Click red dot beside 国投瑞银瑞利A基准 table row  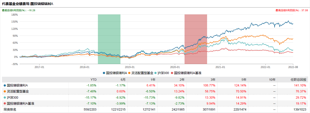5,103
